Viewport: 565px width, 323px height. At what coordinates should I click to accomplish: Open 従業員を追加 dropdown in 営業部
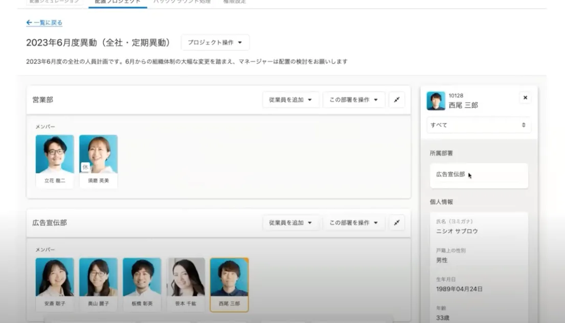pyautogui.click(x=291, y=100)
